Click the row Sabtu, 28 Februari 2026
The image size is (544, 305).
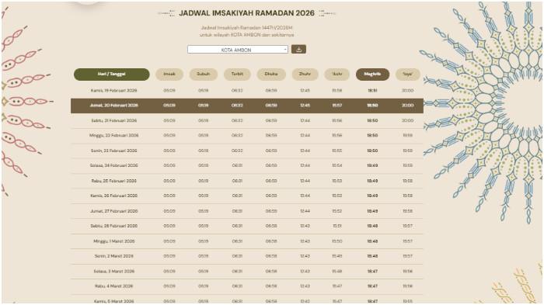[x=247, y=226]
